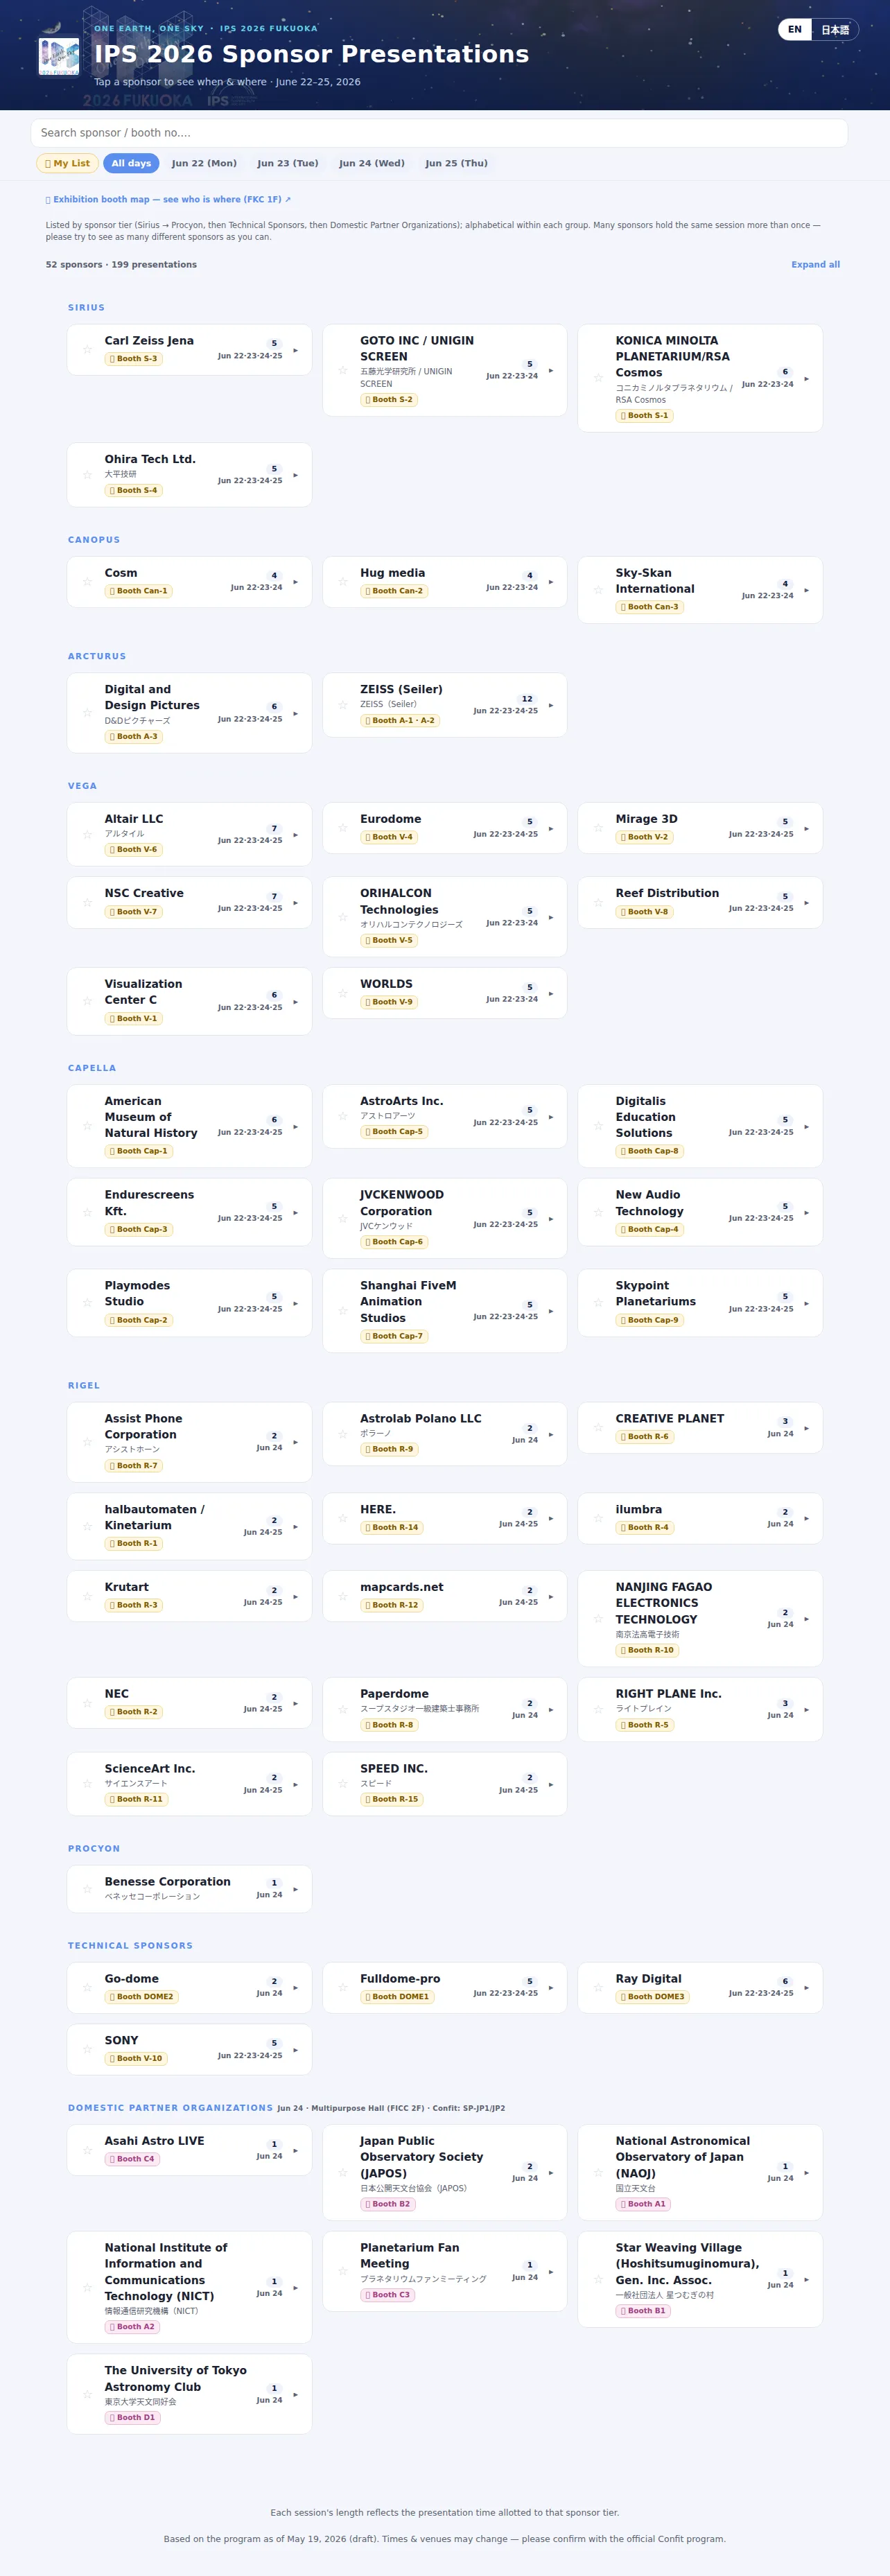This screenshot has height=2576, width=890.
Task: Mark Benesse Corporation with star
Action: 87,1889
